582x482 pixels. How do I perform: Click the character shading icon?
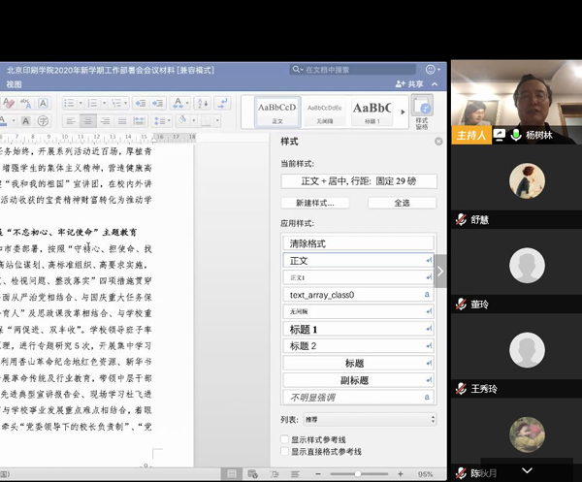tap(25, 120)
